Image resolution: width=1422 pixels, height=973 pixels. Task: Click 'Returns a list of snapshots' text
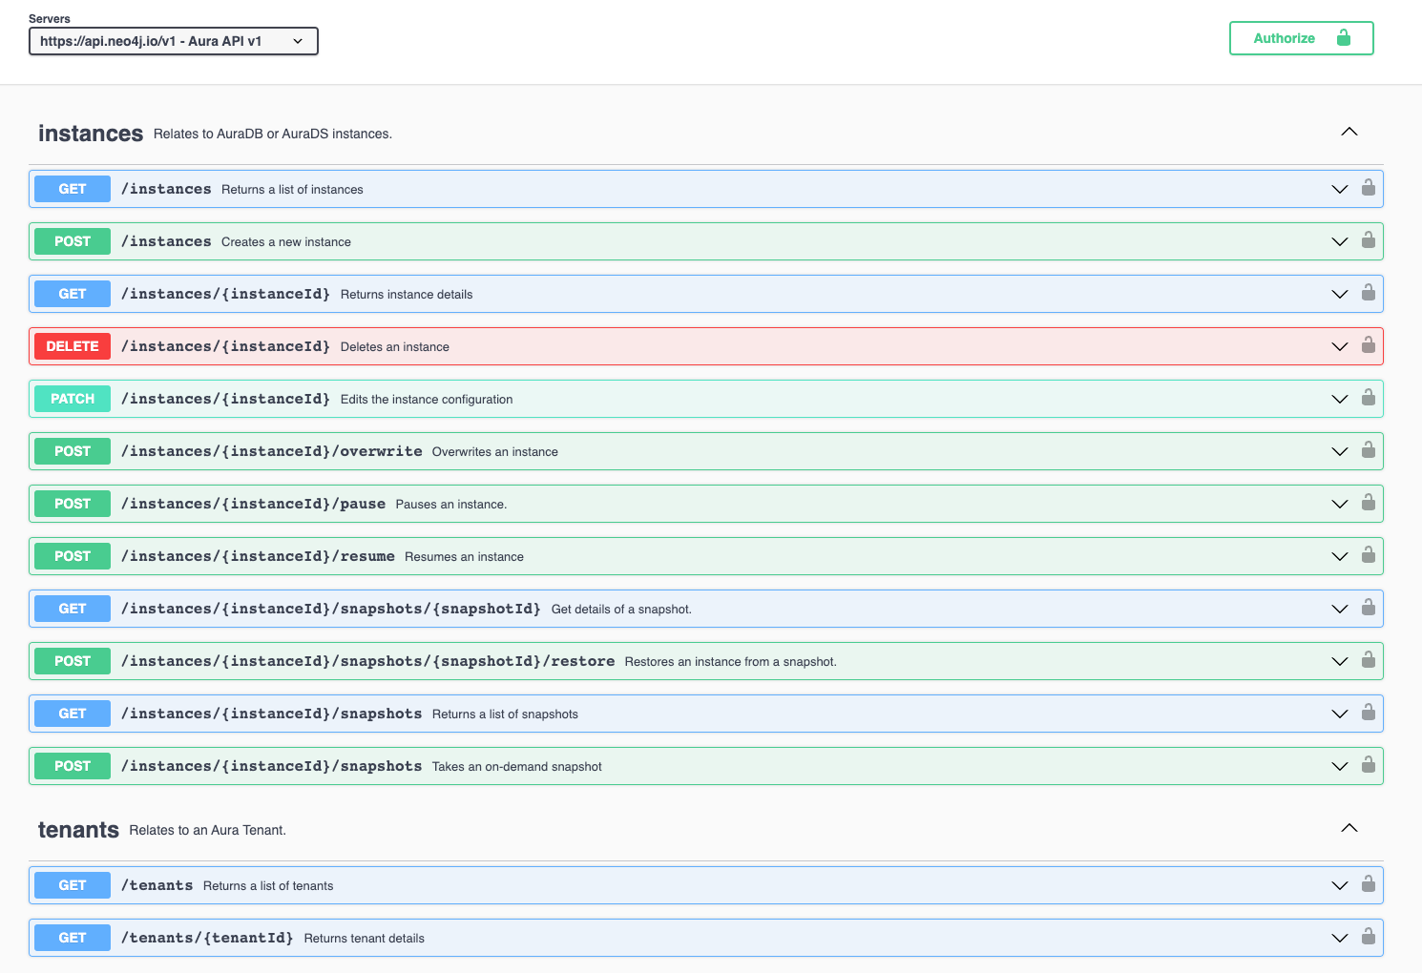[x=505, y=714]
